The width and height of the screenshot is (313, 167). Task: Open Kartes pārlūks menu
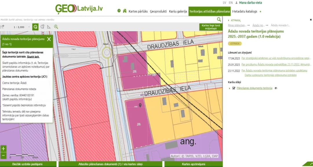pyautogui.click(x=138, y=11)
